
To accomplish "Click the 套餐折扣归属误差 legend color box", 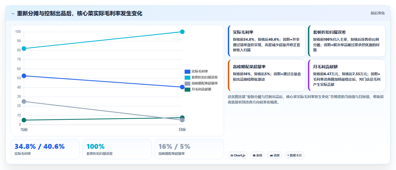I will pos(187,77).
